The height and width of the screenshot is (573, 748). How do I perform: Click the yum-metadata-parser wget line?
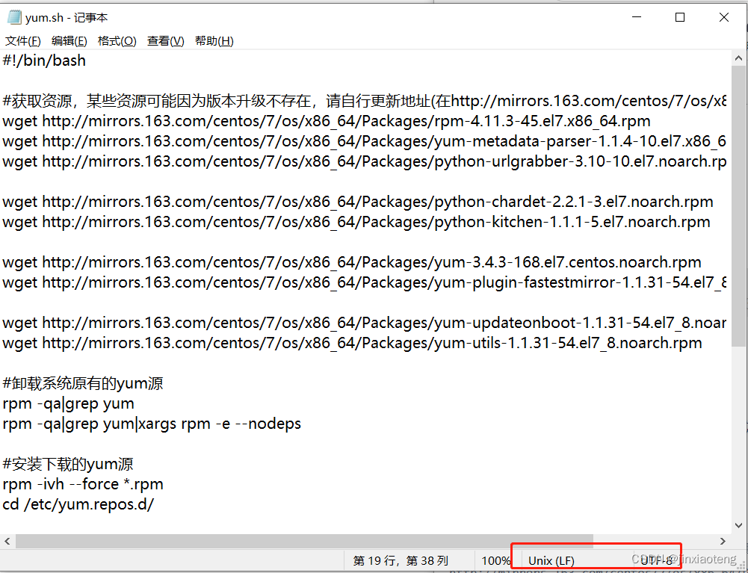[x=364, y=141]
